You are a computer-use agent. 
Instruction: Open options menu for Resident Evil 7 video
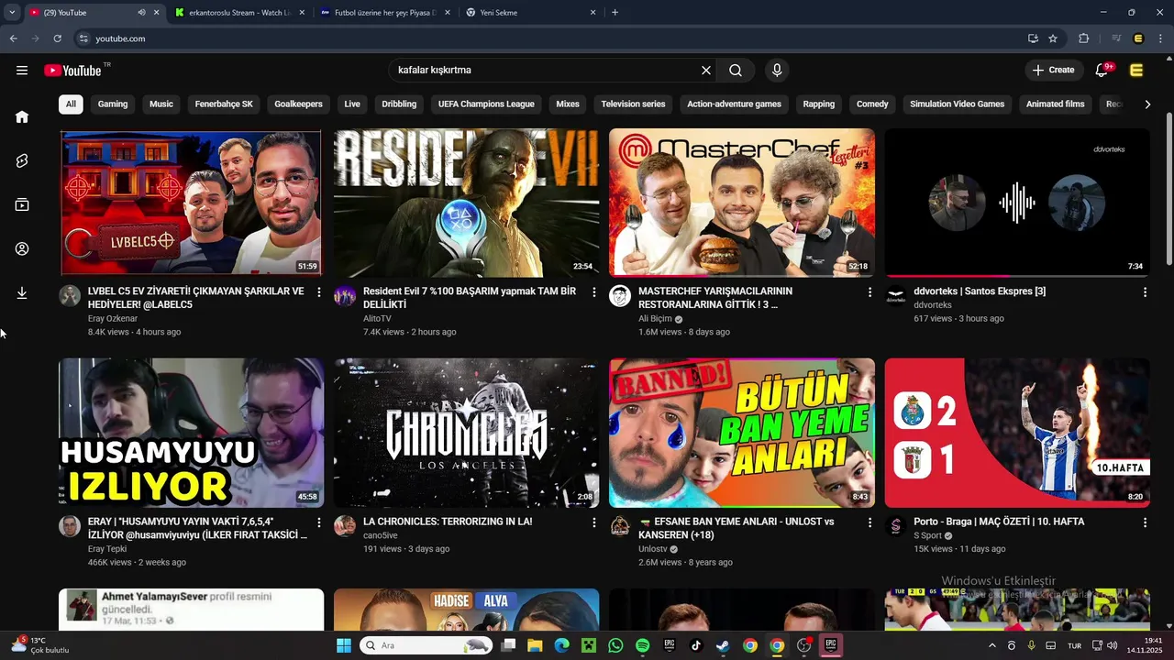(x=594, y=291)
